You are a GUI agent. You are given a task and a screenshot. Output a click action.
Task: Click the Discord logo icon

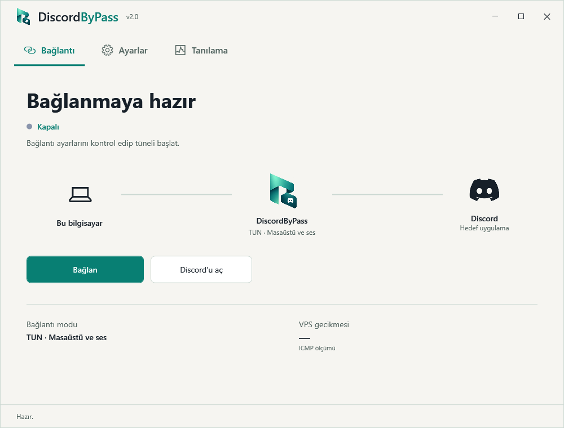(x=484, y=190)
